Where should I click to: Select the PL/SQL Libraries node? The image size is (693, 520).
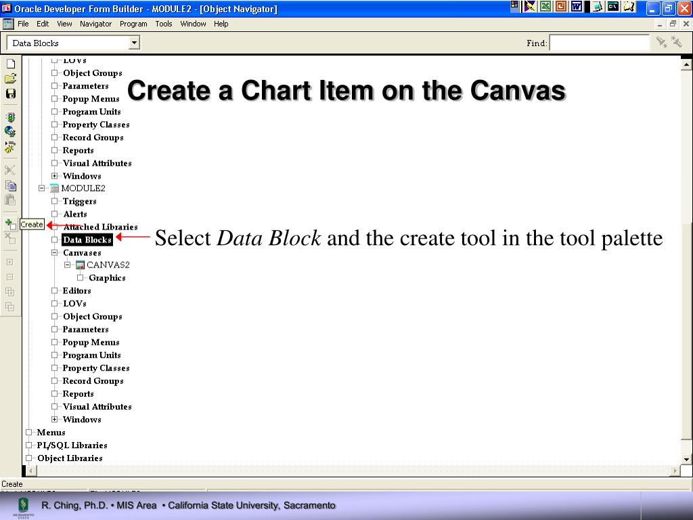(72, 446)
